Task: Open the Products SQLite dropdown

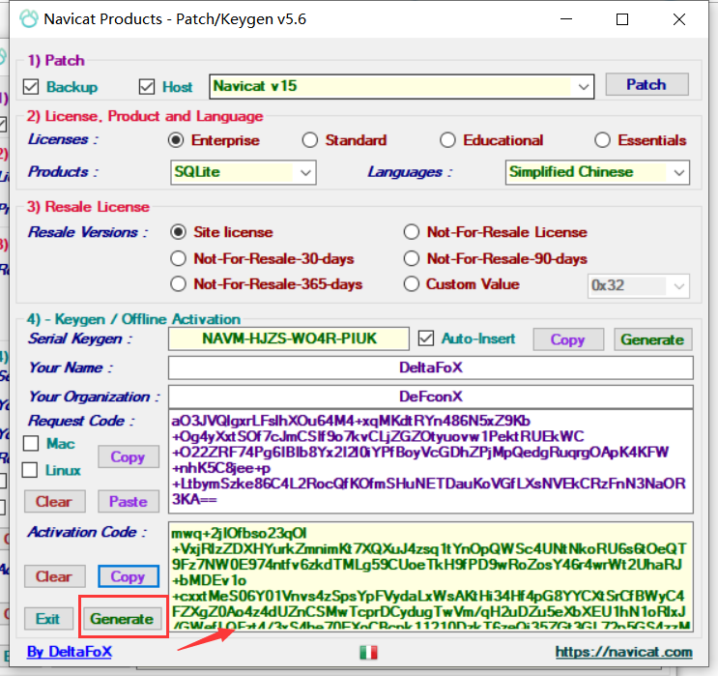Action: 244,172
